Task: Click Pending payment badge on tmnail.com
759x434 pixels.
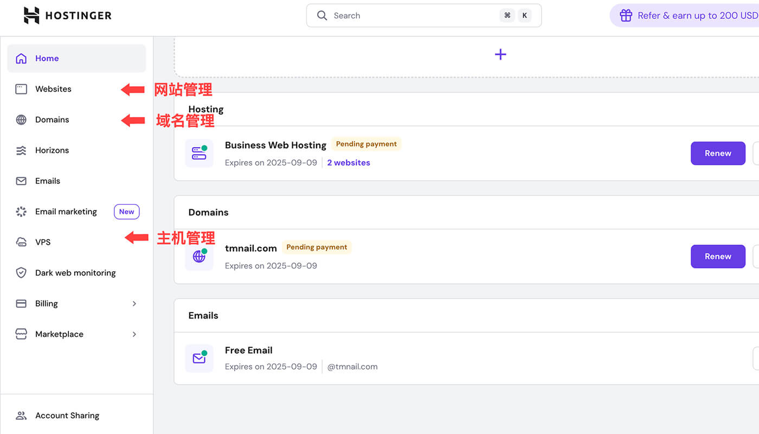Action: pos(317,247)
